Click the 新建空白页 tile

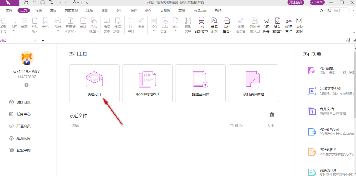200,83
